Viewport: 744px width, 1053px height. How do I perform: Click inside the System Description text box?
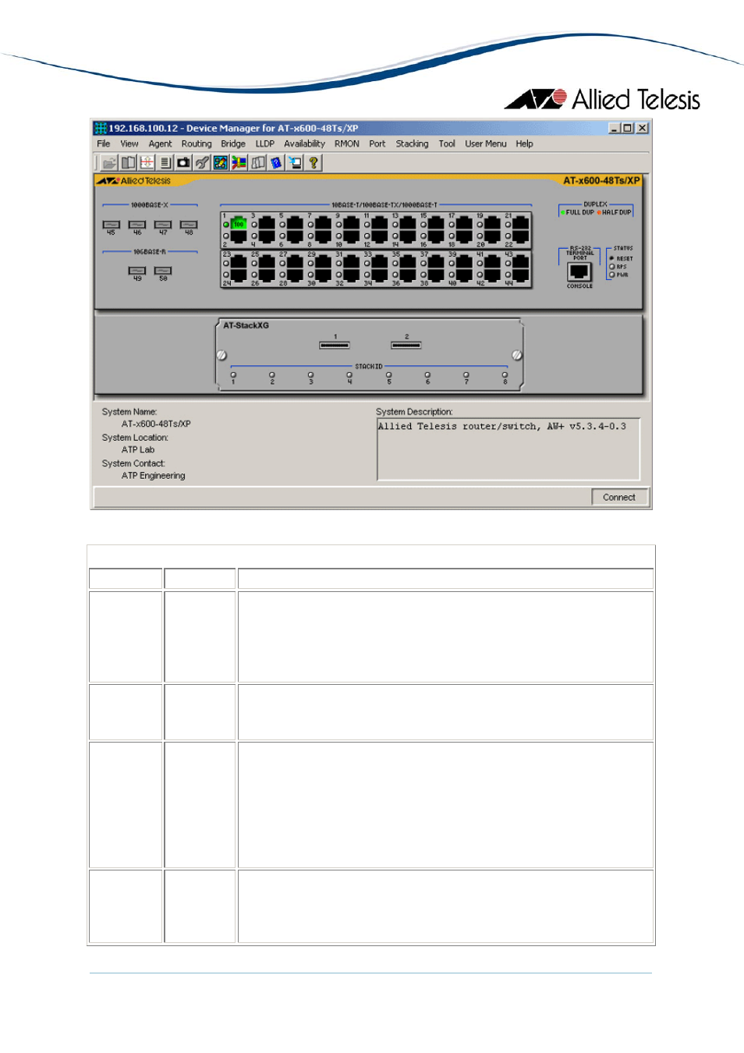[508, 449]
